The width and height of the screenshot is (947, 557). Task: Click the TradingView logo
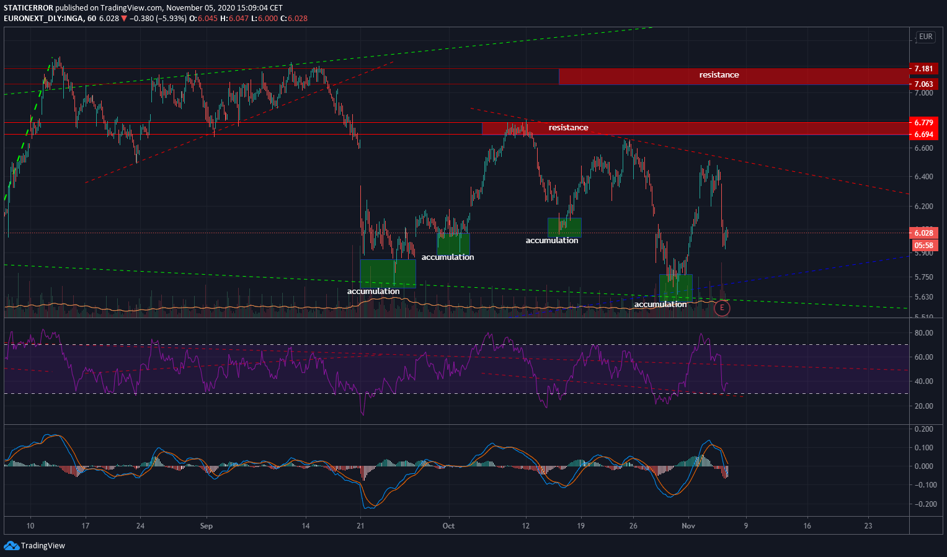click(x=35, y=546)
